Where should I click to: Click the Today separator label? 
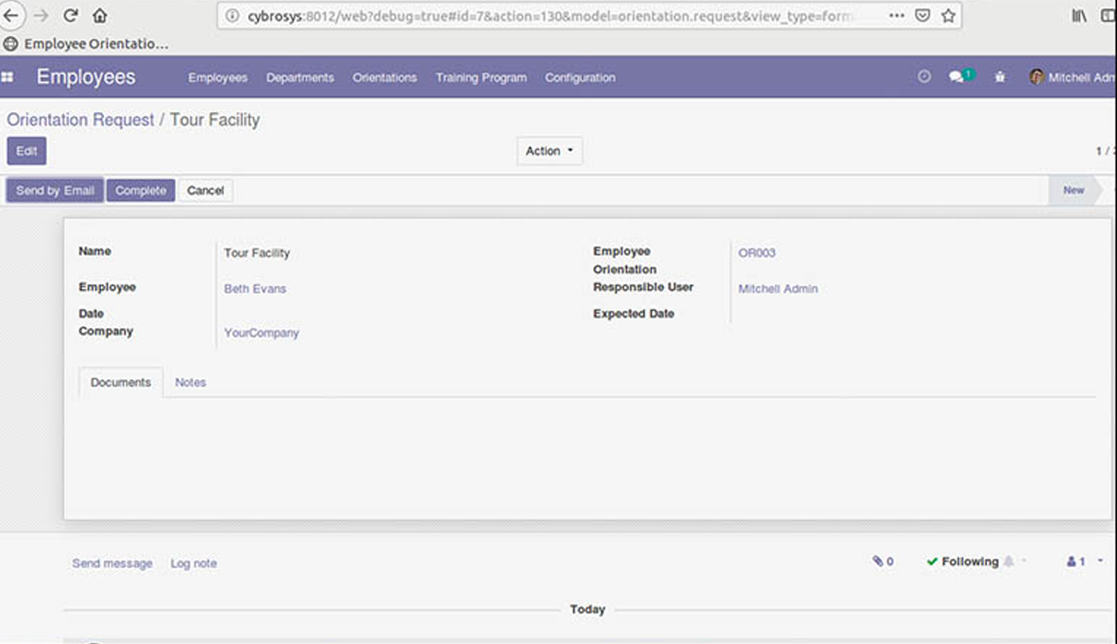click(x=588, y=609)
